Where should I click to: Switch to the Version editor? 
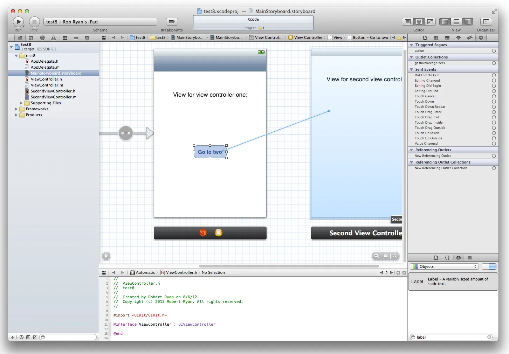point(430,22)
